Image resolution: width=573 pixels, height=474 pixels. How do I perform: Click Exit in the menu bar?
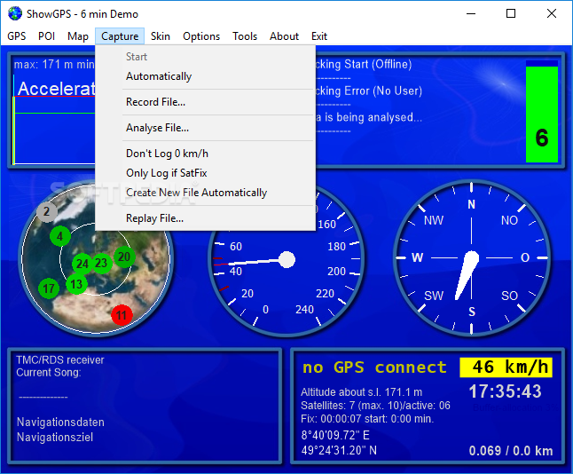(319, 36)
